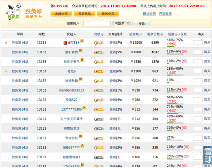
Task: Click 购买 in the 要听我的 row
Action: click(x=207, y=52)
